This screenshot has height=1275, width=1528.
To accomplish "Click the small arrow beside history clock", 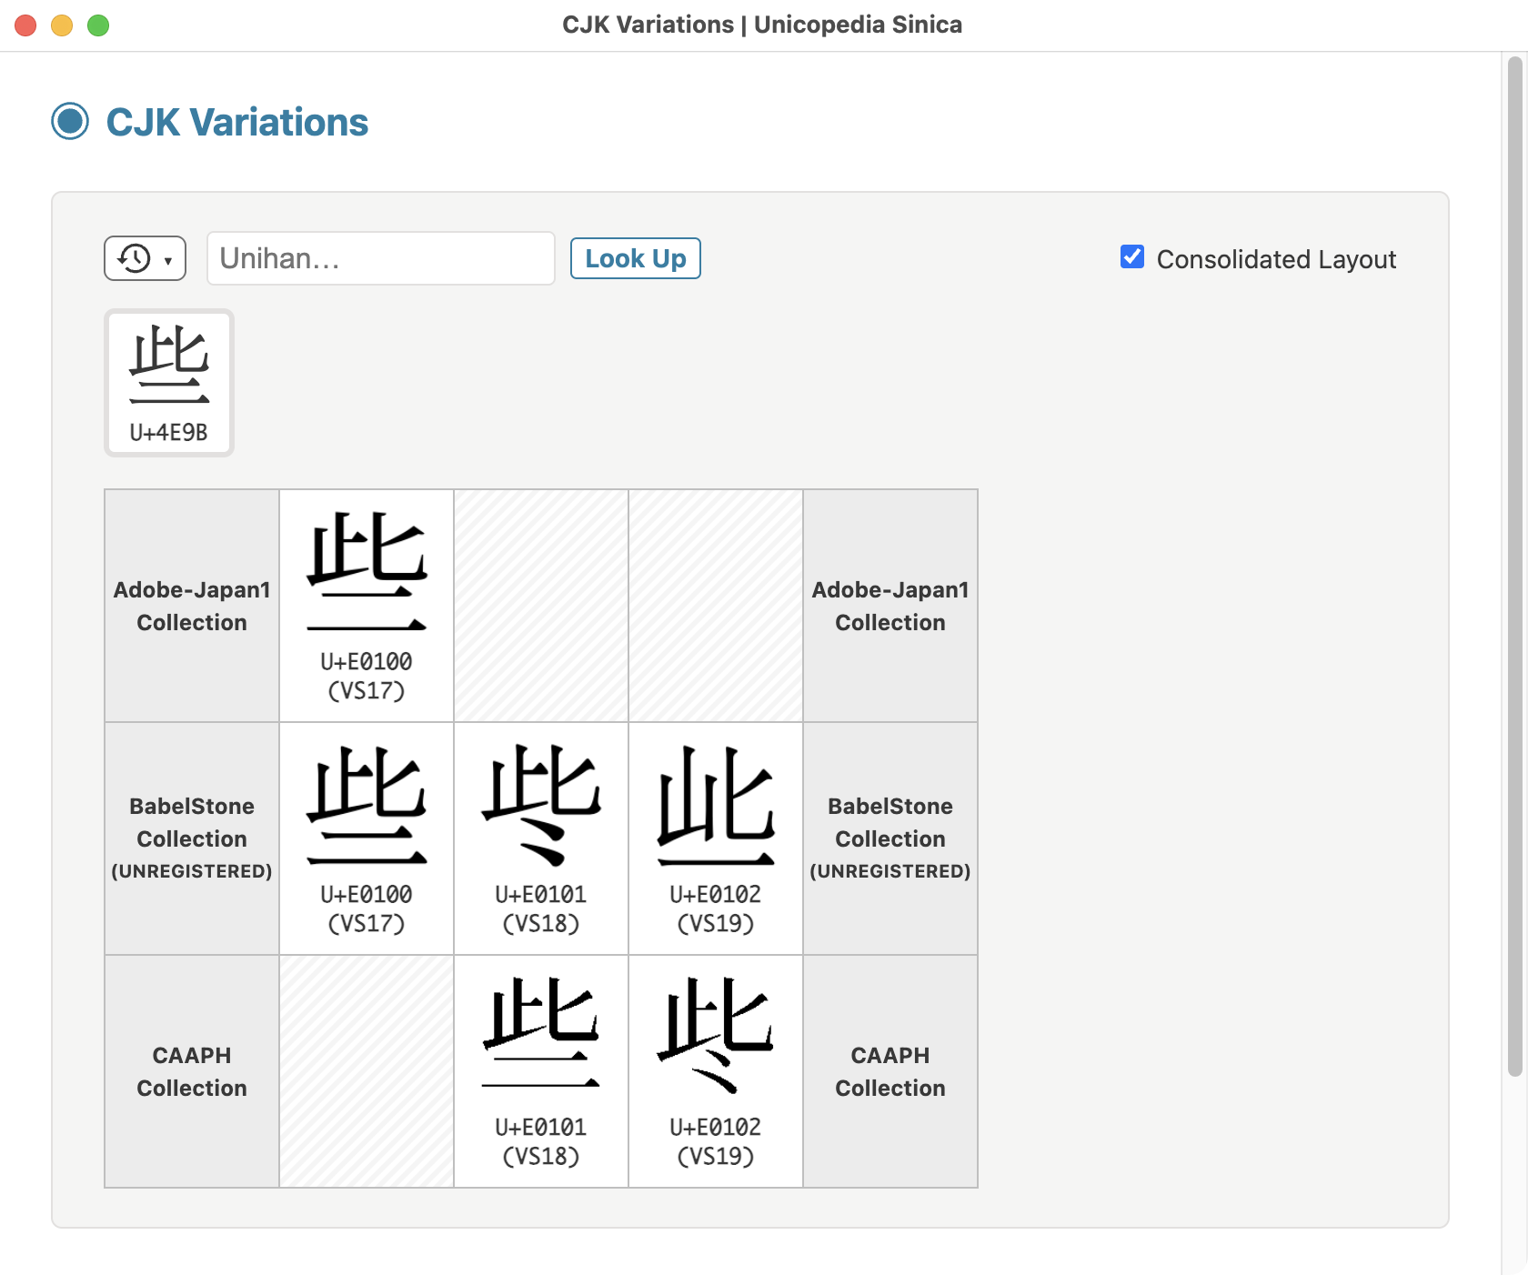I will [168, 261].
